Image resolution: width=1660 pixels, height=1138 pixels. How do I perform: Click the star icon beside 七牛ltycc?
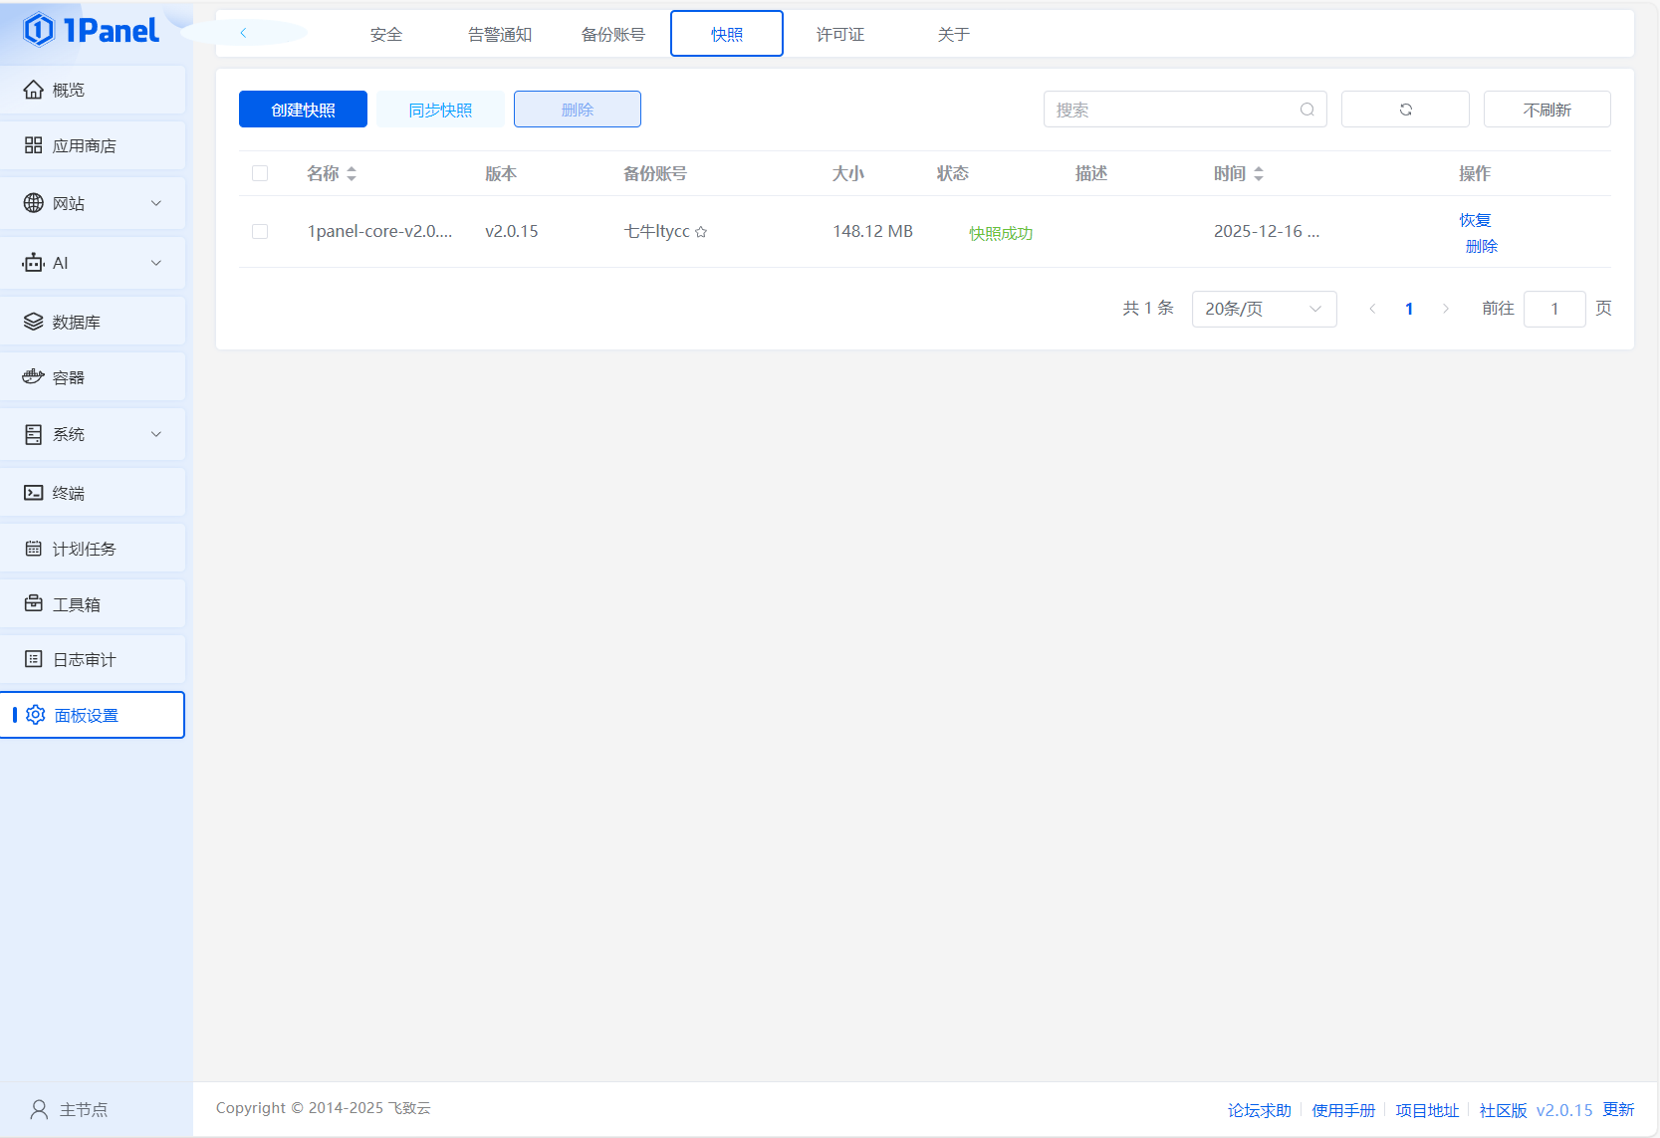701,232
